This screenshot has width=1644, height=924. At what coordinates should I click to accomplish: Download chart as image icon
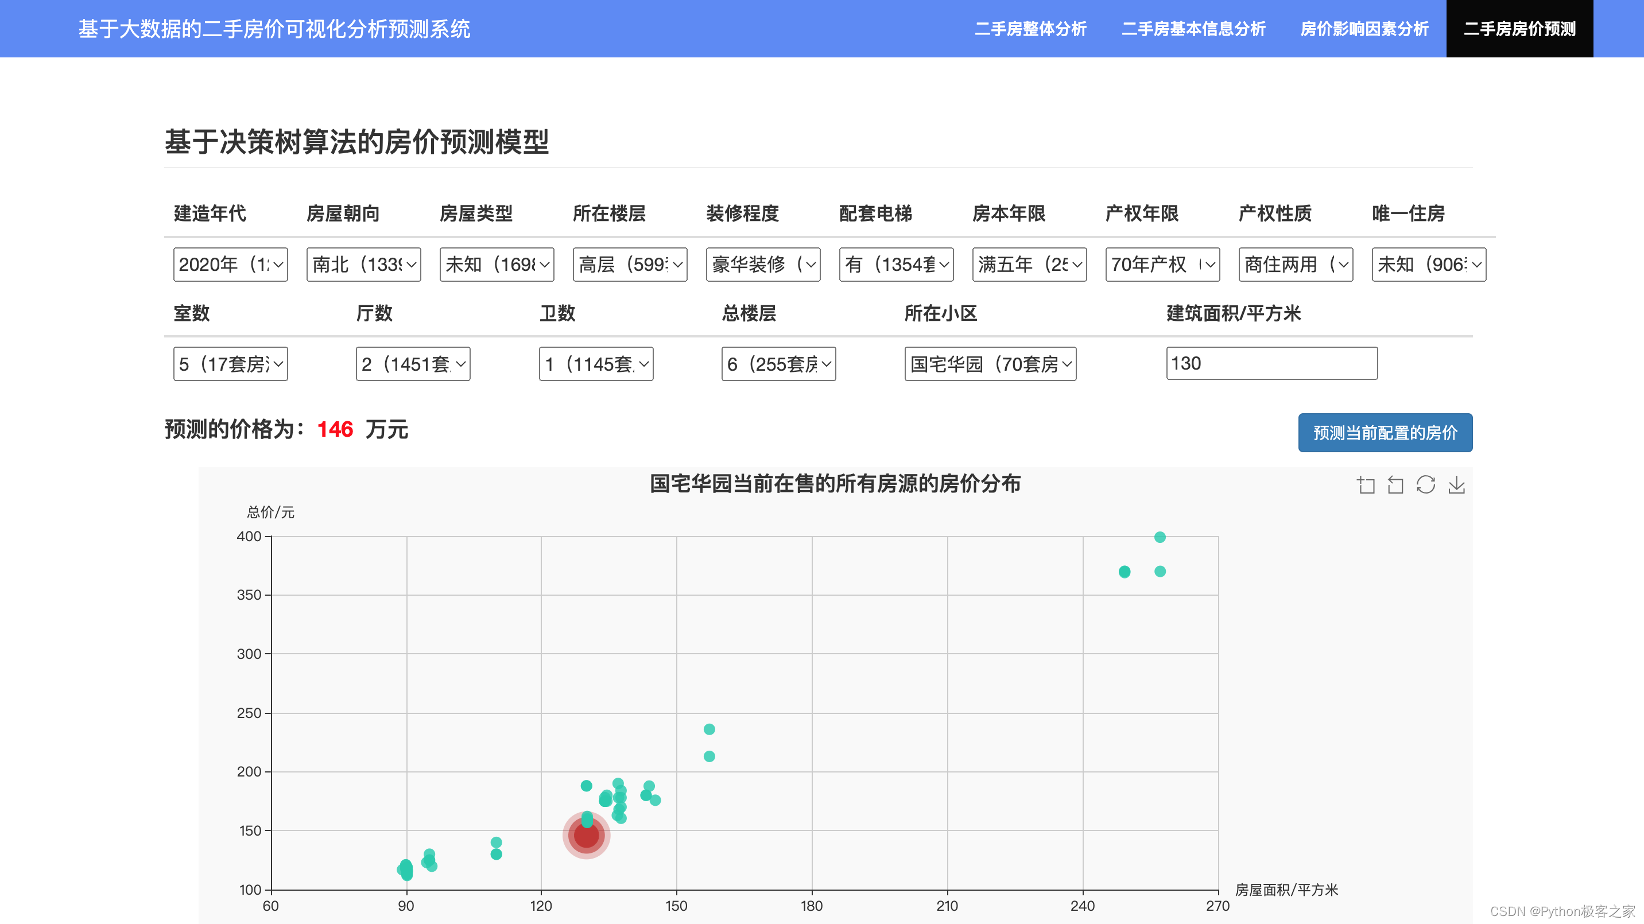pos(1456,485)
